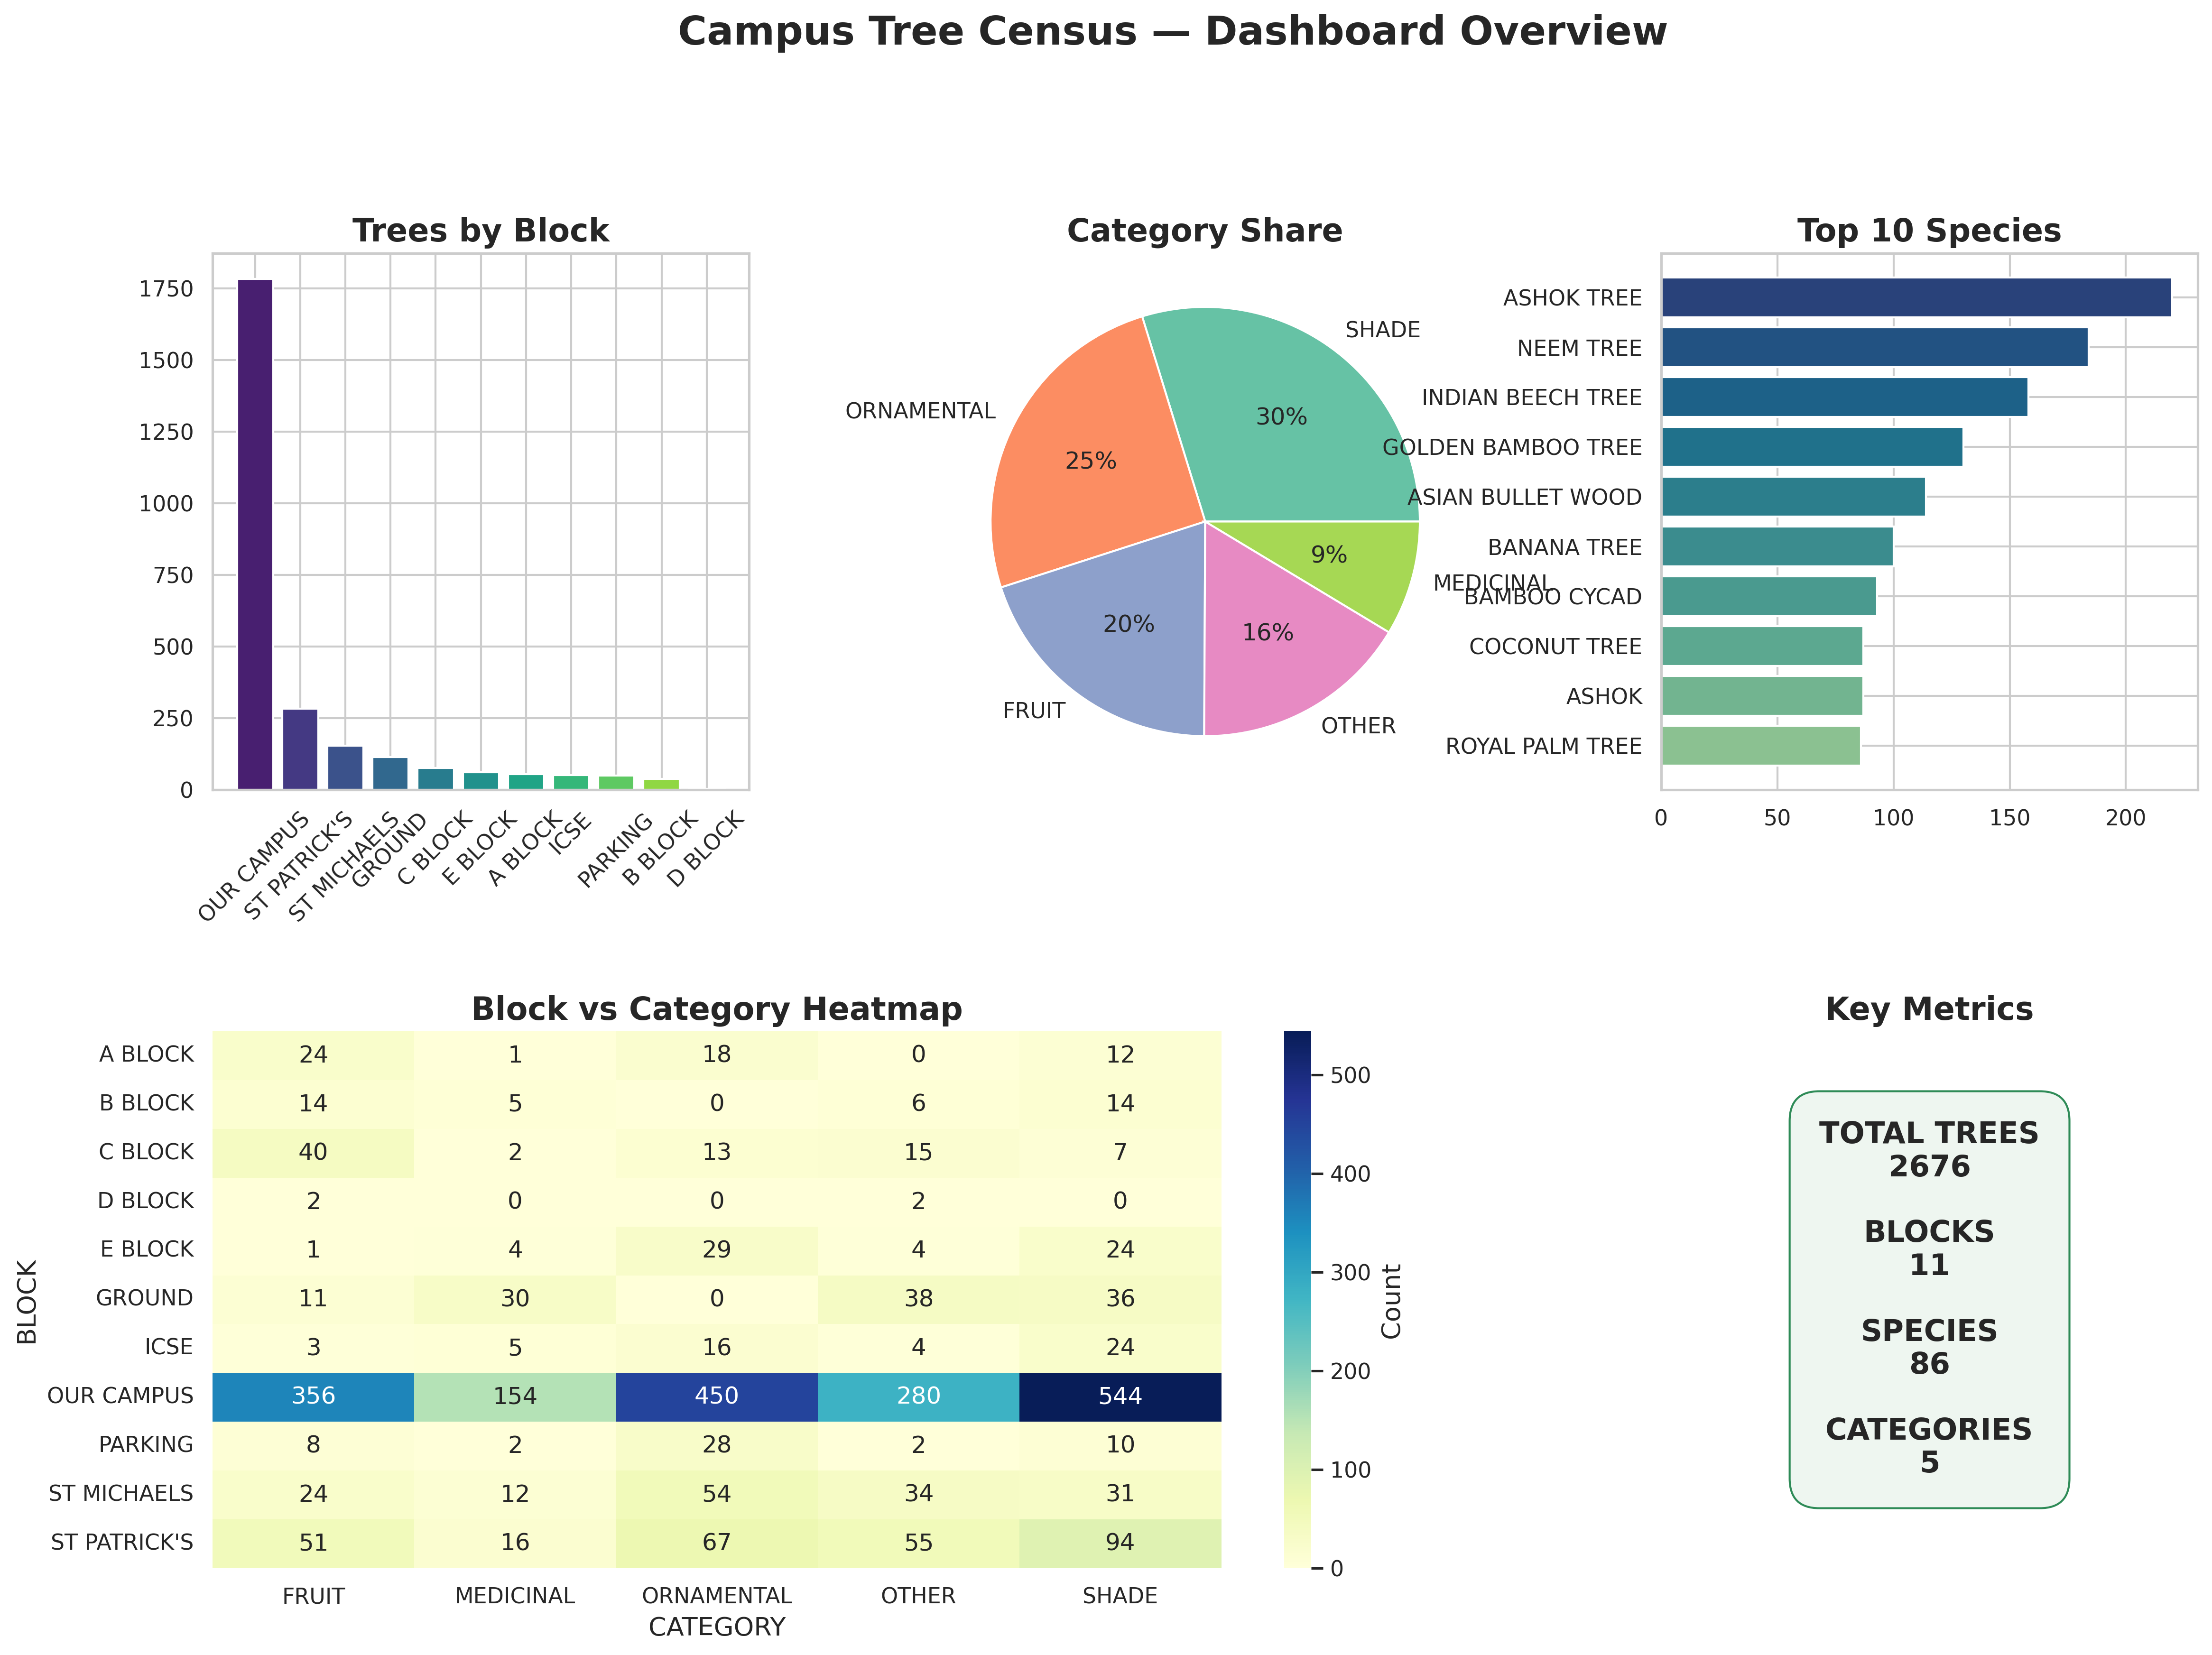
Task: Click heatmap cell 54 in ST MICHAELS row
Action: 717,1494
